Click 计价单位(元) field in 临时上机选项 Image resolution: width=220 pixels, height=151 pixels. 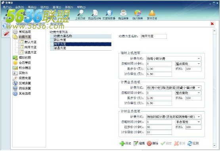tap(159, 74)
